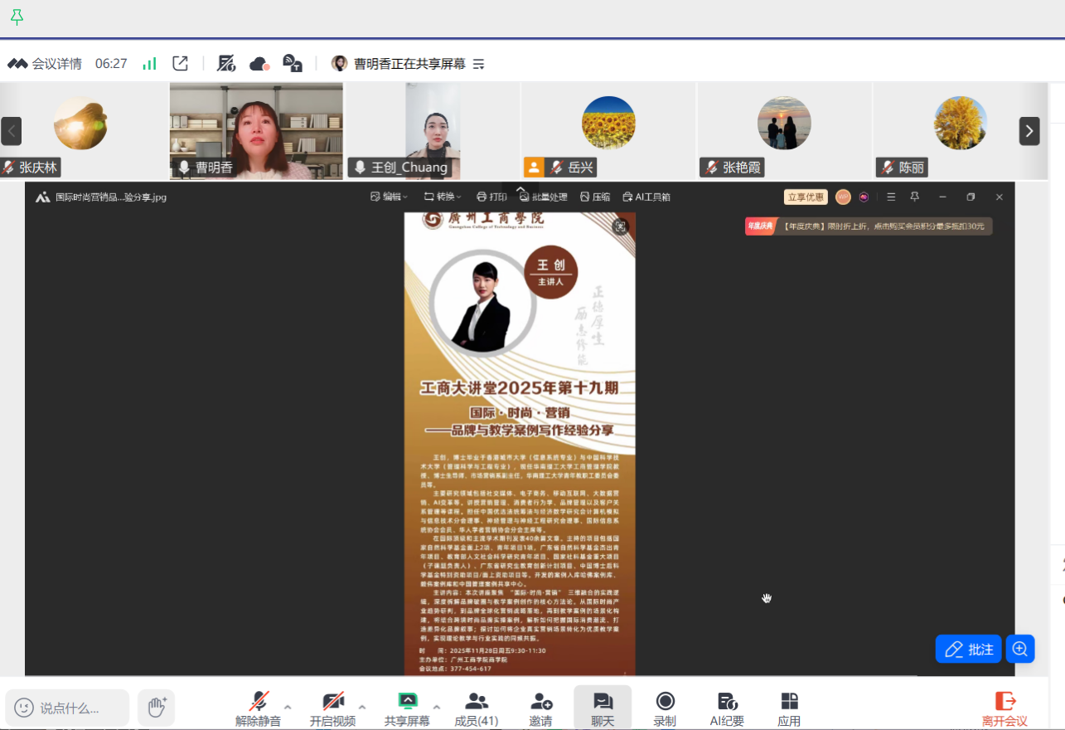Expand video options arrow beside 开启视频
This screenshot has height=730, width=1065.
click(x=362, y=707)
